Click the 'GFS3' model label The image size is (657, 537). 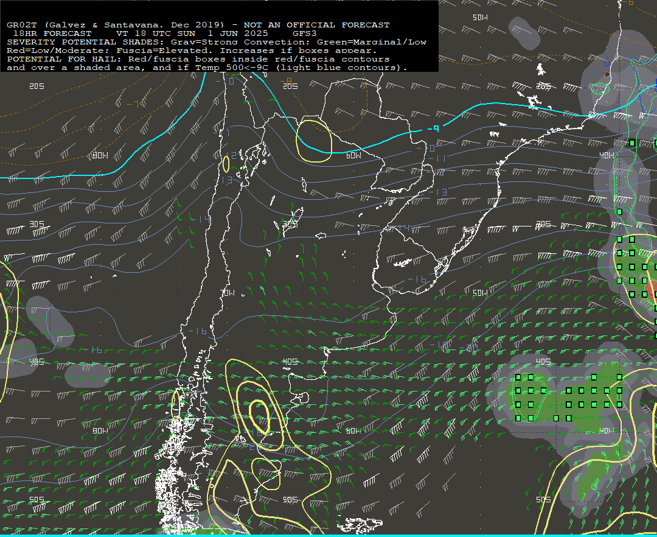pos(305,33)
